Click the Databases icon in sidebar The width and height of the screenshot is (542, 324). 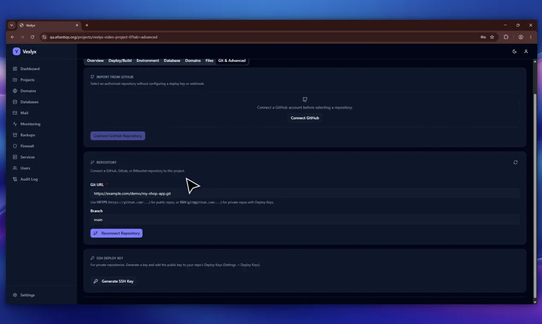pyautogui.click(x=15, y=102)
